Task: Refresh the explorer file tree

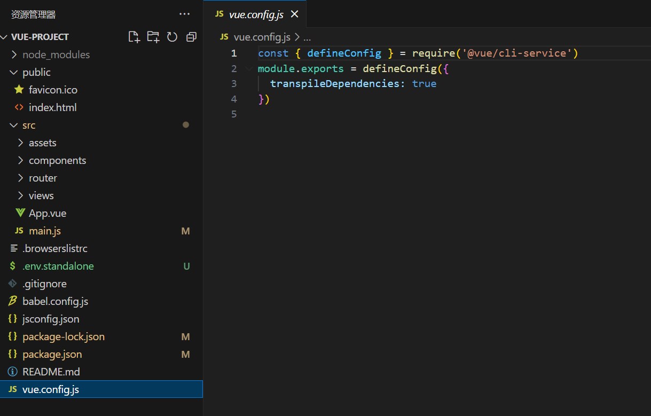Action: [x=172, y=37]
